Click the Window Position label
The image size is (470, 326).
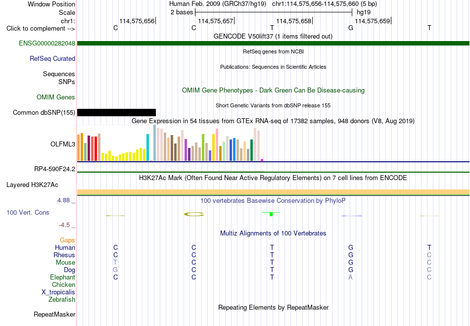click(x=51, y=4)
